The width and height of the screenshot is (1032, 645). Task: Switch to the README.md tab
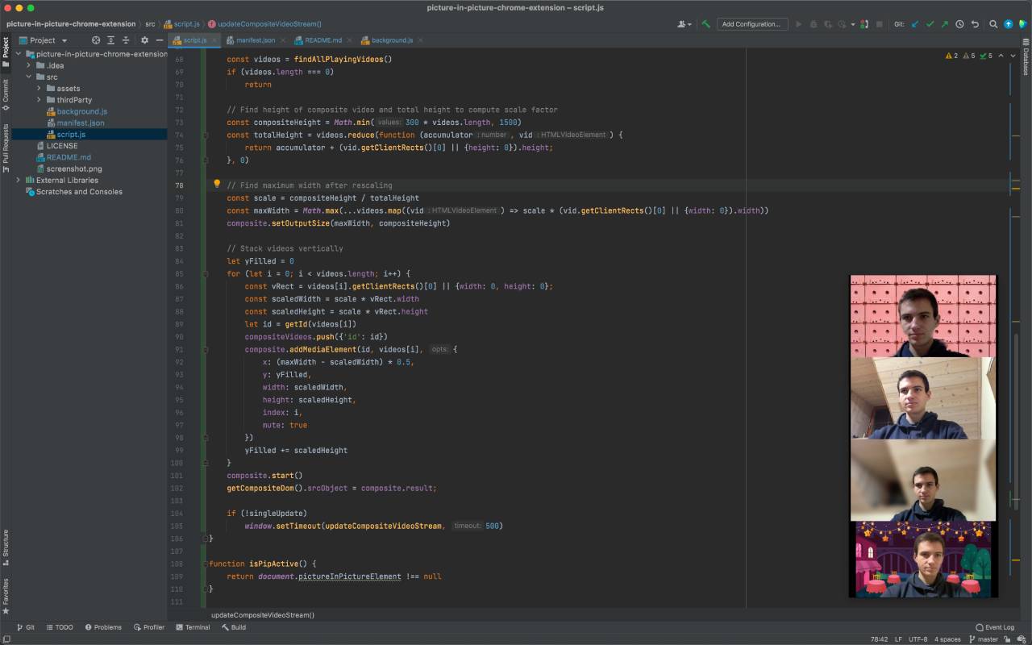click(x=322, y=40)
